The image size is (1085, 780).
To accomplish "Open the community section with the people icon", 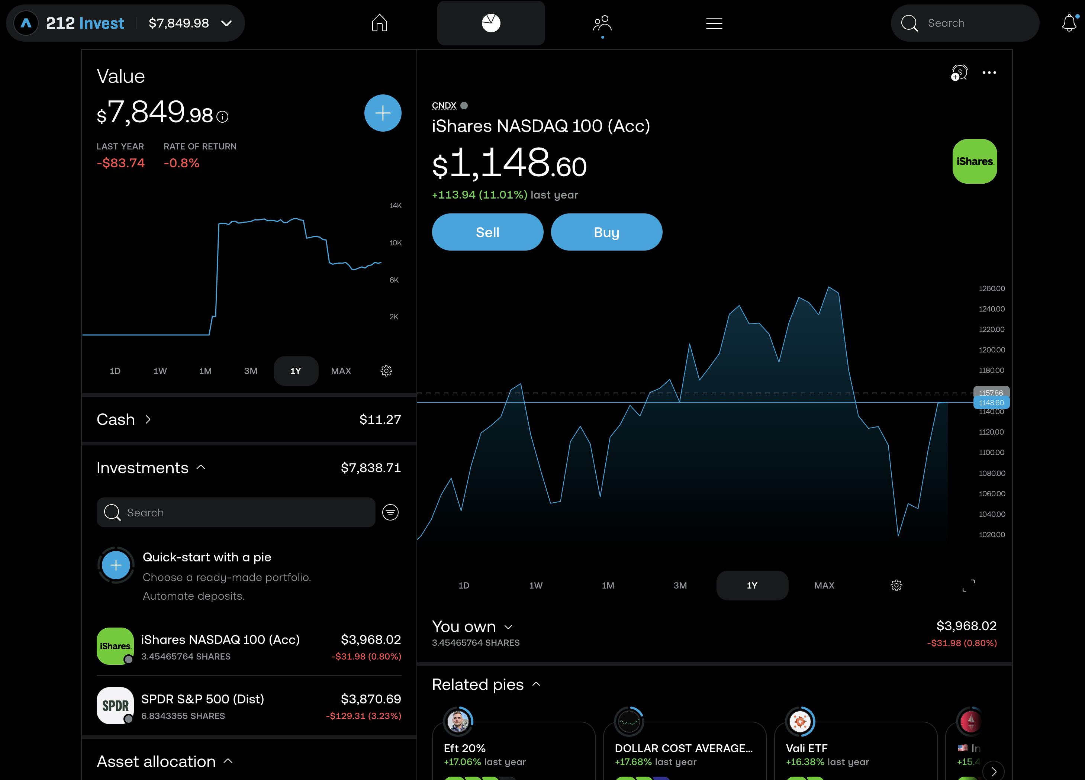I will [603, 22].
